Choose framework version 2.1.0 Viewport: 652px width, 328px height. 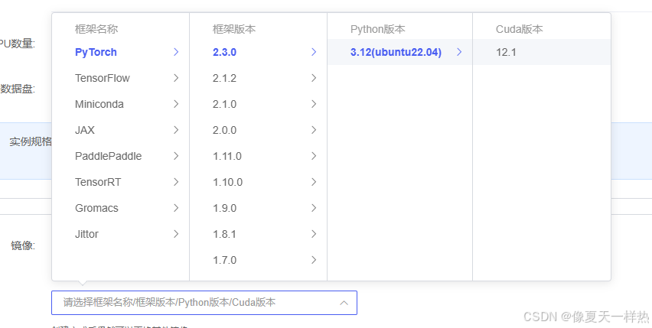(x=258, y=104)
